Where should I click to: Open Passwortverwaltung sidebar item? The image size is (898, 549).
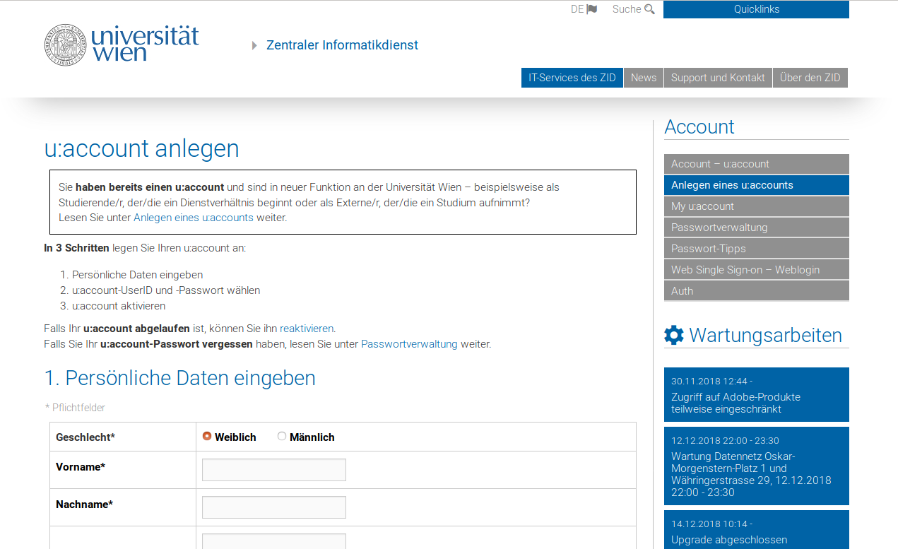point(757,228)
